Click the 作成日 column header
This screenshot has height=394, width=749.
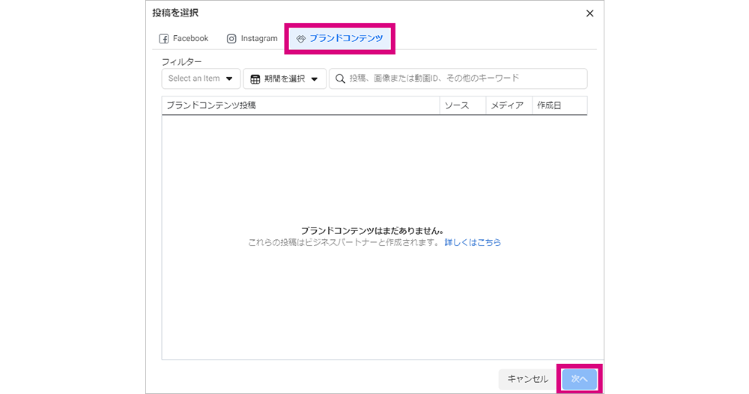(560, 105)
